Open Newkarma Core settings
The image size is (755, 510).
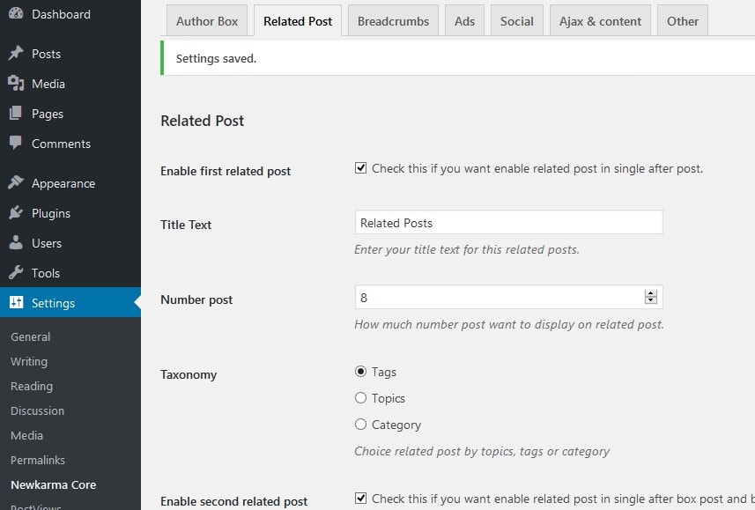(x=51, y=484)
